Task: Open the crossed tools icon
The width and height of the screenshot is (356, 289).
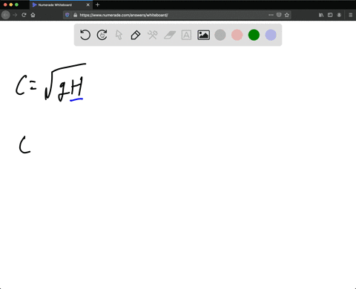Action: (x=153, y=35)
